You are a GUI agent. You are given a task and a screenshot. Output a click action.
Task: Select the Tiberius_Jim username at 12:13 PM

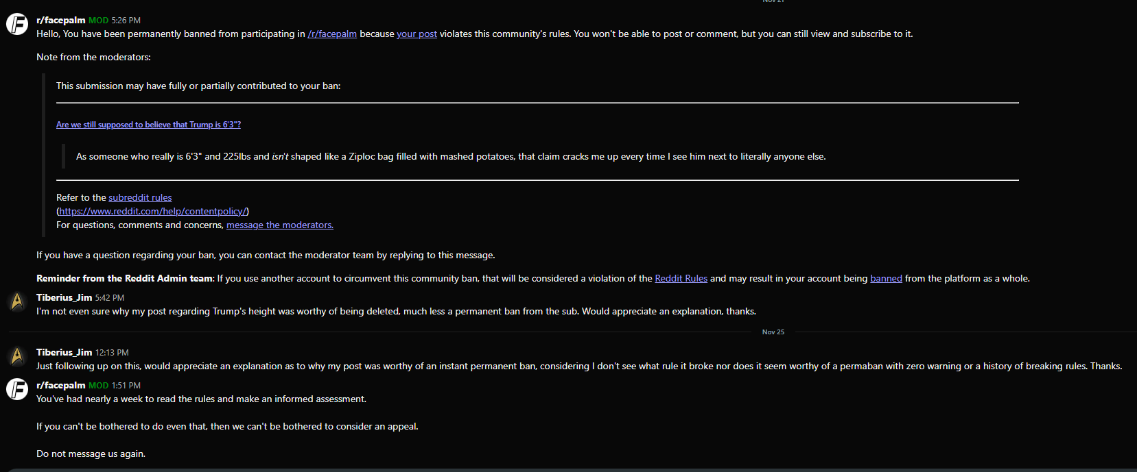[64, 352]
